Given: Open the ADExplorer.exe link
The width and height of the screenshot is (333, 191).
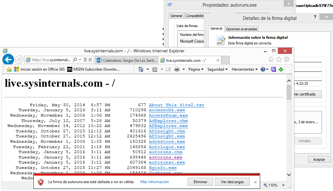Looking at the screenshot, I should point(168,126).
